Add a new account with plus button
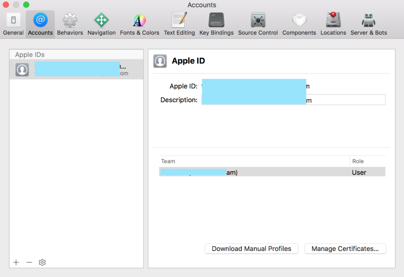 (16, 262)
